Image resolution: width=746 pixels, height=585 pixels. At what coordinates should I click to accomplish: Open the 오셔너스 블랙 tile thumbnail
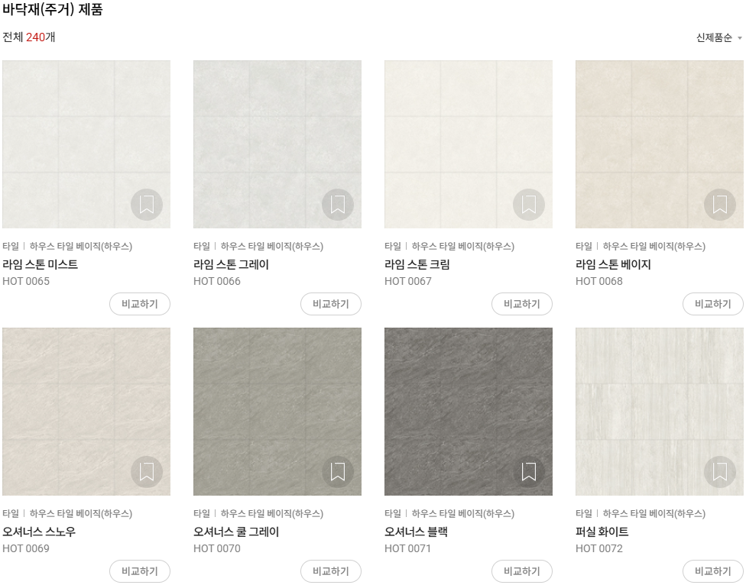click(x=469, y=412)
